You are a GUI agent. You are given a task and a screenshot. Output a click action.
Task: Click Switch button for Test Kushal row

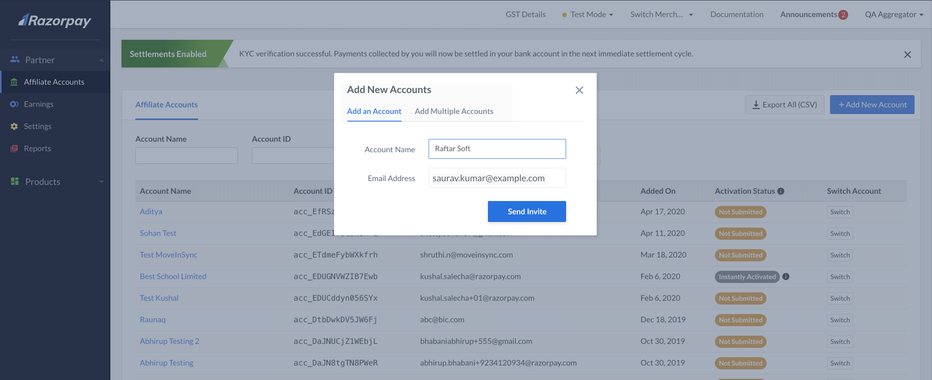(x=840, y=299)
